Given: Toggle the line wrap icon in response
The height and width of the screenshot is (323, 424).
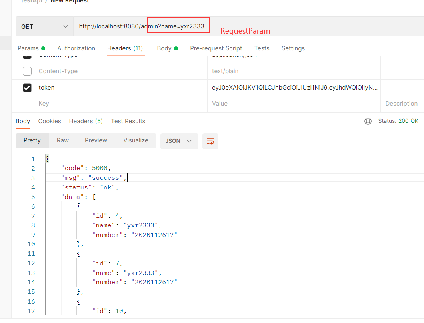Looking at the screenshot, I should click(x=210, y=141).
